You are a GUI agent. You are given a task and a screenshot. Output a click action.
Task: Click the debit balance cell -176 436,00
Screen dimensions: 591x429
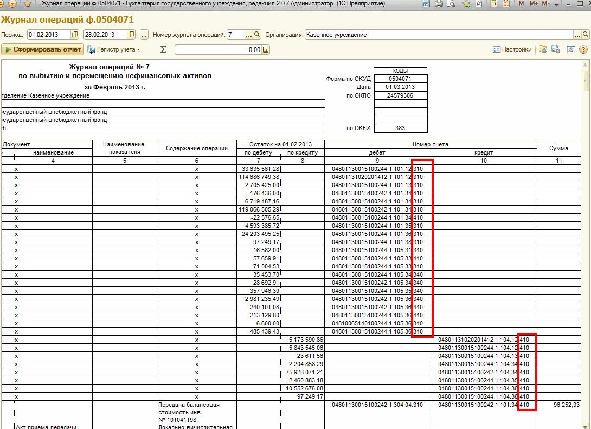[259, 194]
